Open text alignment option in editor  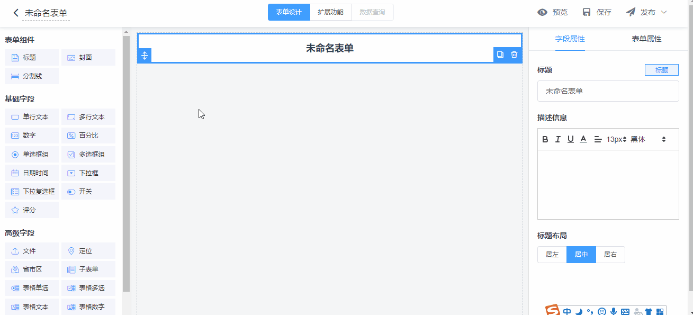(598, 139)
